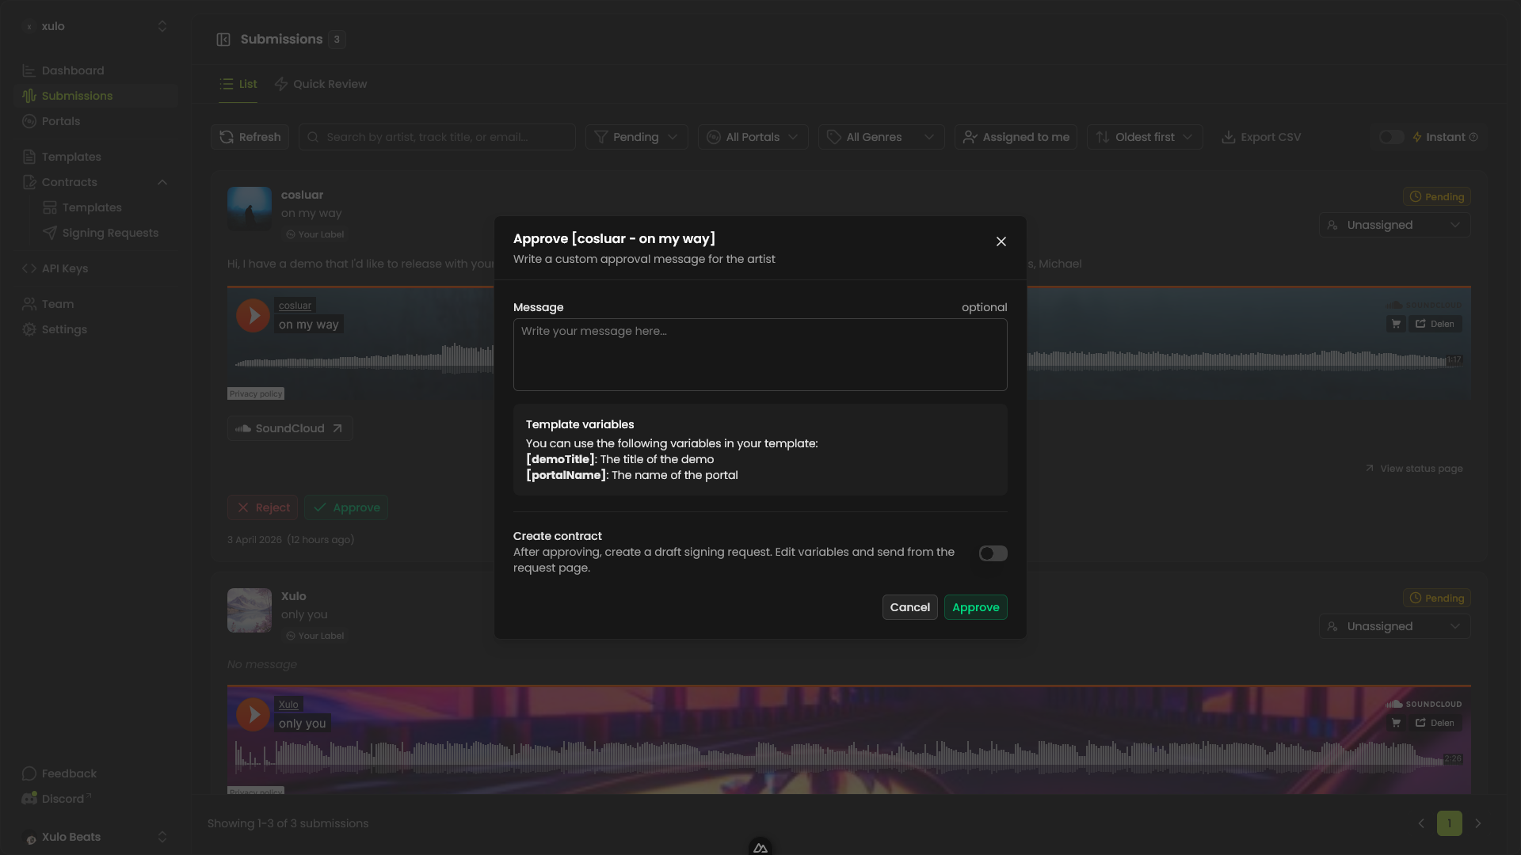Open the Oldest first sort dropdown
Viewport: 1521px width, 855px height.
click(1145, 136)
